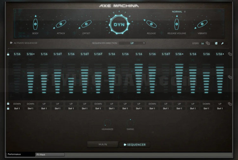Screen dimensions: 238x160
Task: Open step 16 dotted 1/16 note length
Action: coord(220,54)
